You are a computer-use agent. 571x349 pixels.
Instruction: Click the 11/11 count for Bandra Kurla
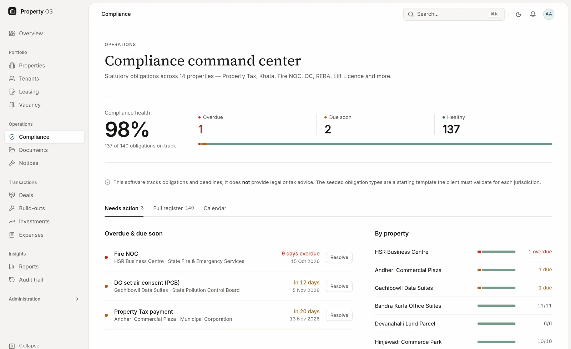(545, 306)
